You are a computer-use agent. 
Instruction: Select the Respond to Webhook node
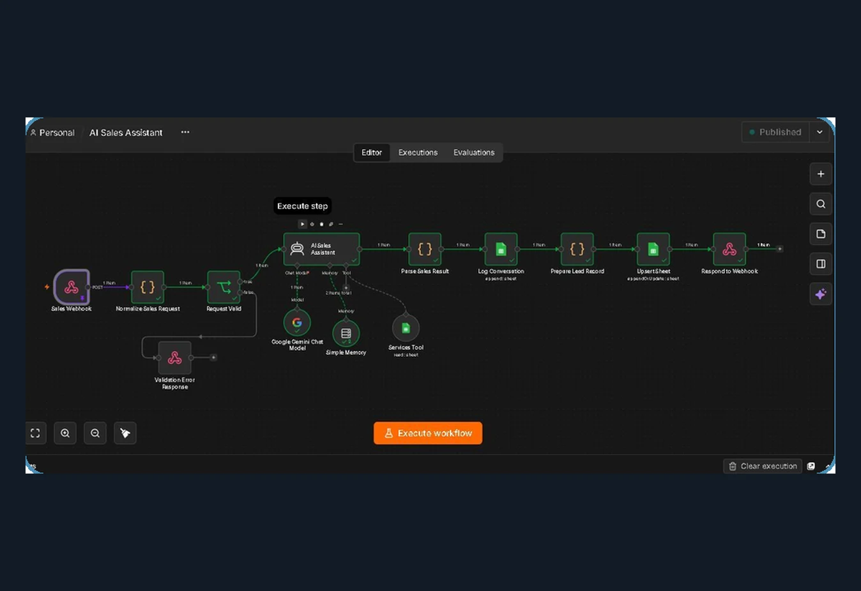pyautogui.click(x=729, y=249)
